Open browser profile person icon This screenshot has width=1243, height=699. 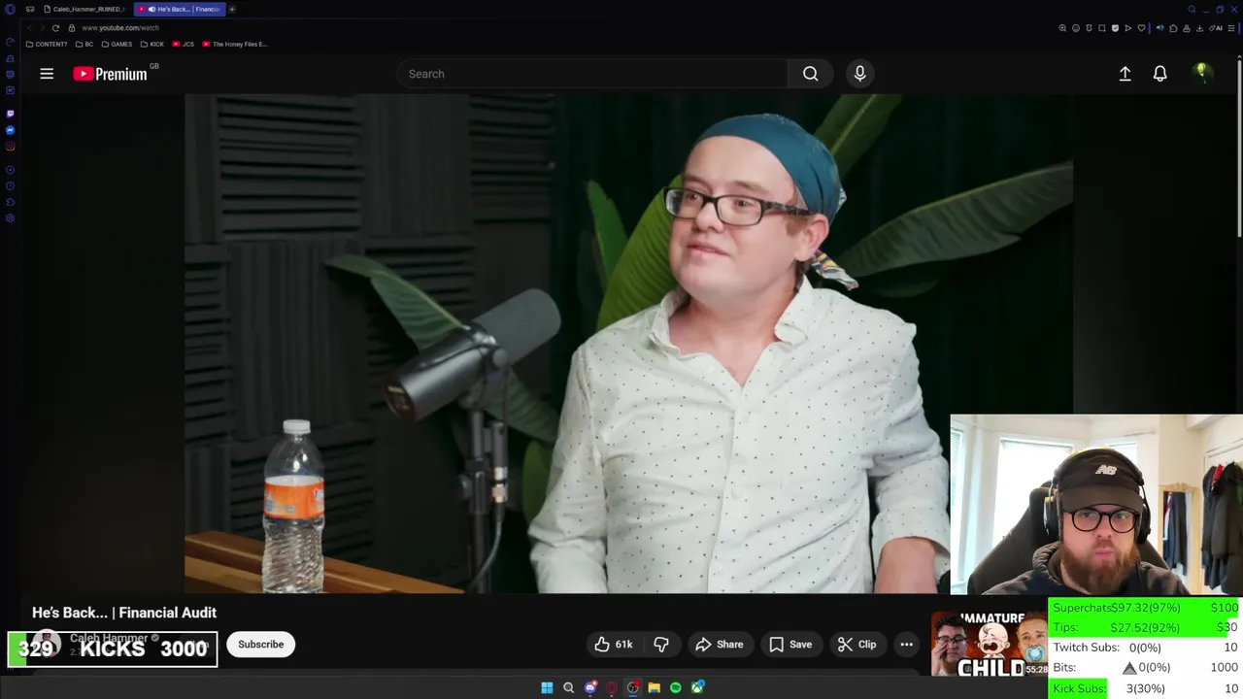click(x=1187, y=28)
